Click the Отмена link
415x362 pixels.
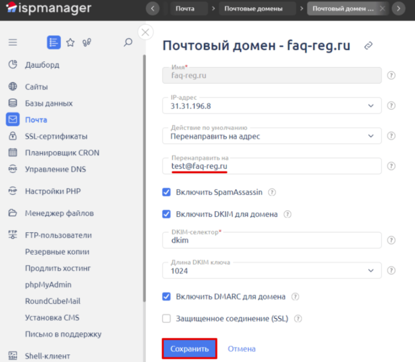click(242, 349)
